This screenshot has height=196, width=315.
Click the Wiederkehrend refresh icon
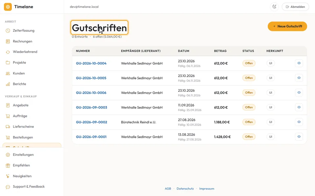(x=8, y=52)
